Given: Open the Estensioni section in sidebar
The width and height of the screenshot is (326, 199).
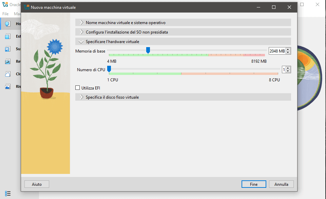Looking at the screenshot, I should point(7,36).
